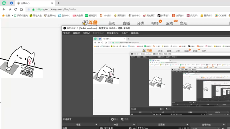This screenshot has width=230, height=129.
Task: Click the OBS preview canvas browser capture
Action: click(x=161, y=76)
